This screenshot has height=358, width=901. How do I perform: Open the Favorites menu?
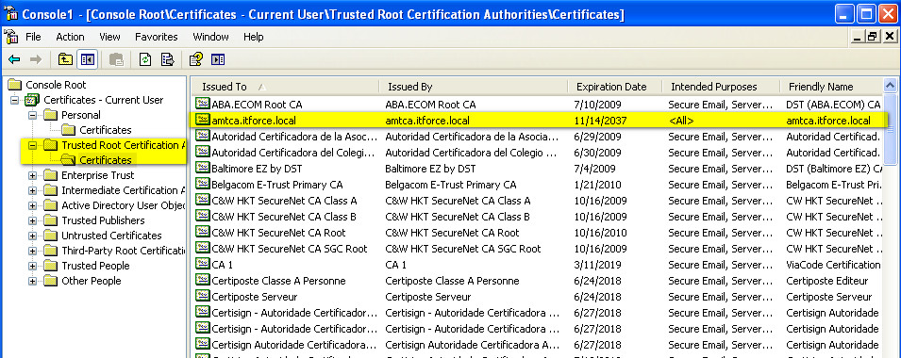coord(157,37)
